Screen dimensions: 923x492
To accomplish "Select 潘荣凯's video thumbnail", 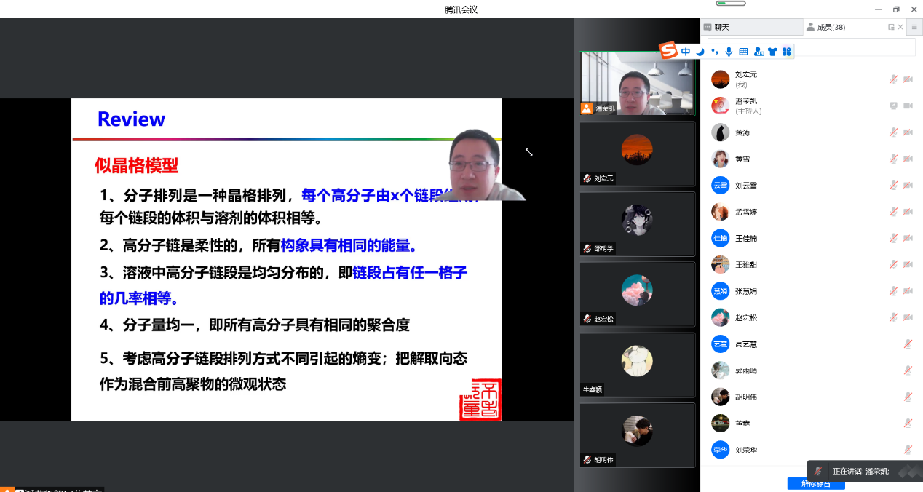I will [x=637, y=84].
